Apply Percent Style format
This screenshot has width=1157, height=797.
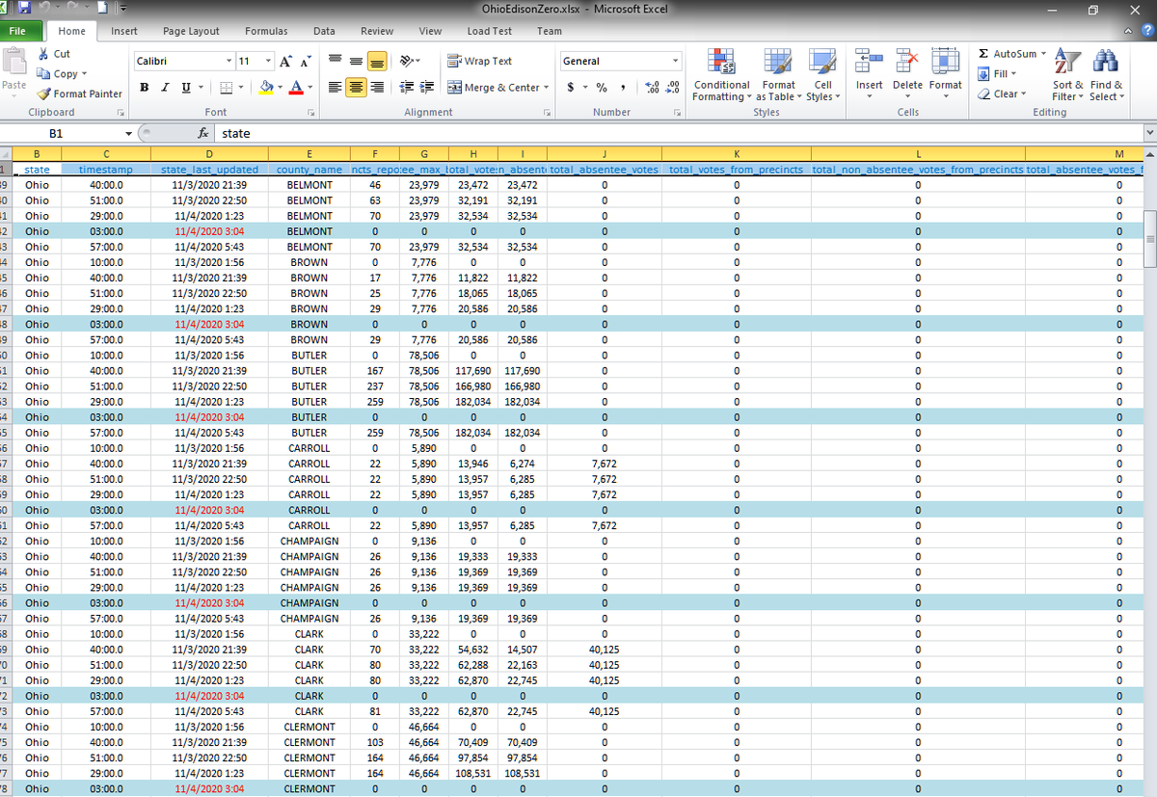pyautogui.click(x=602, y=88)
